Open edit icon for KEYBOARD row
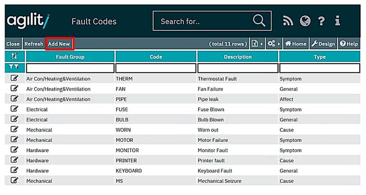Image resolution: width=366 pixels, height=195 pixels. point(14,170)
